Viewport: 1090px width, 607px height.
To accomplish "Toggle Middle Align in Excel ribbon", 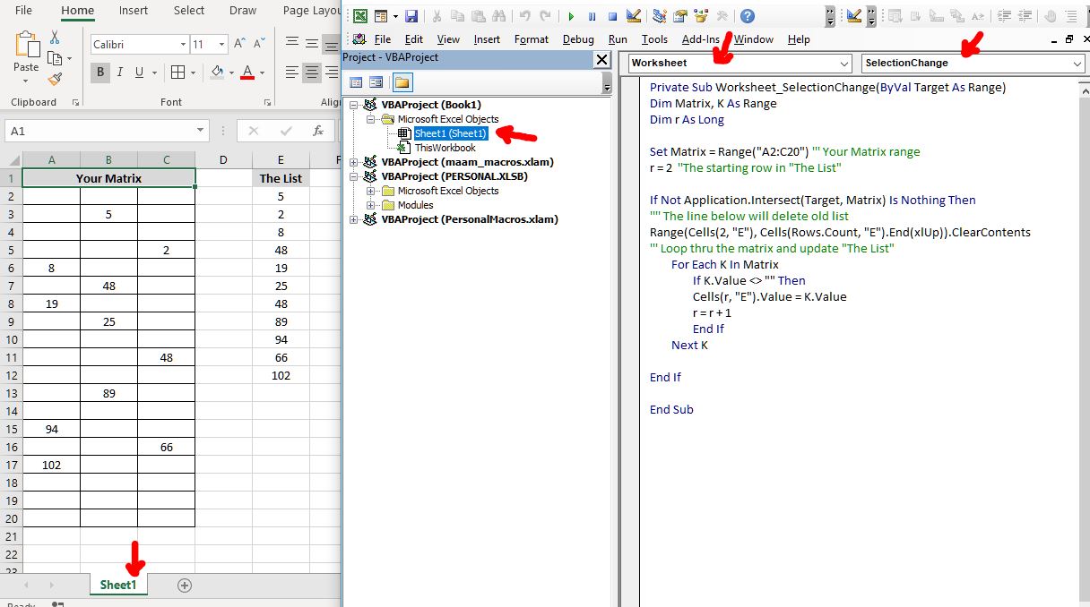I will [311, 41].
